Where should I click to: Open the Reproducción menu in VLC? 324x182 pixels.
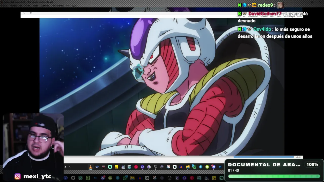pyautogui.click(x=16, y=6)
